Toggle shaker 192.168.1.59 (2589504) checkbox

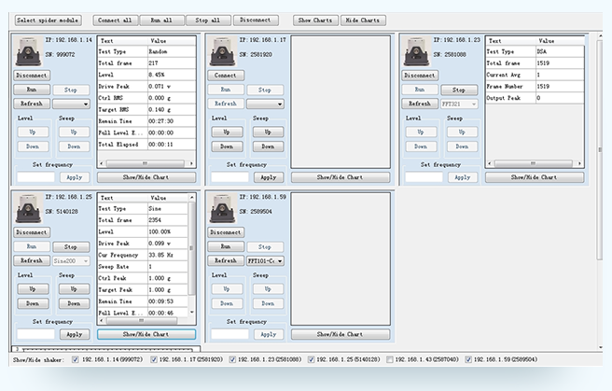(x=468, y=359)
